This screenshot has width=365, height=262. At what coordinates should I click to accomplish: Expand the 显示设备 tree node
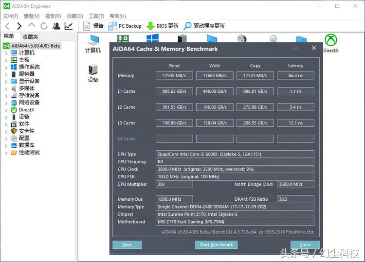pyautogui.click(x=6, y=82)
